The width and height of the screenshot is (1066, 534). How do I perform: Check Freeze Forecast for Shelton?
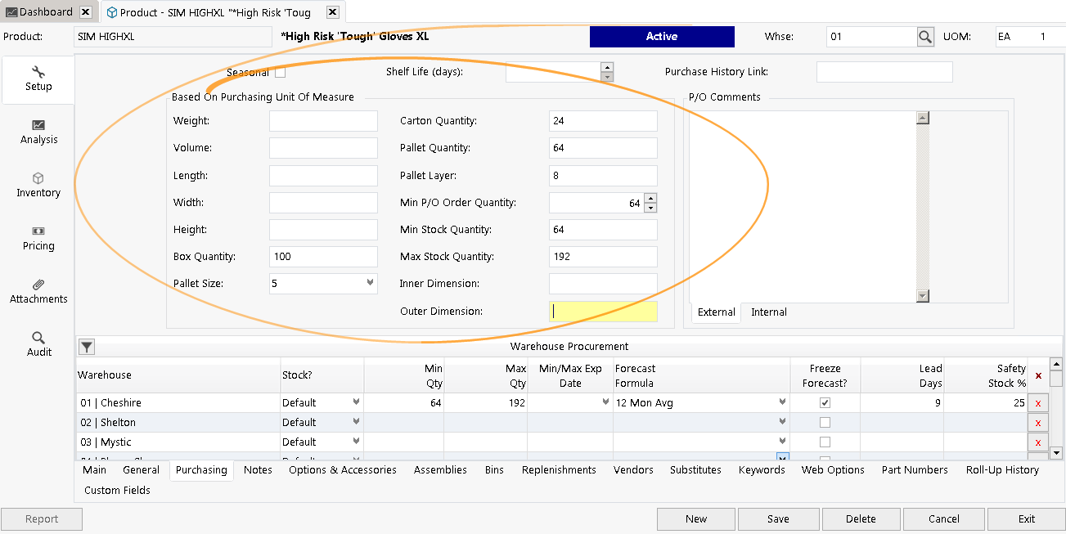[x=825, y=423]
